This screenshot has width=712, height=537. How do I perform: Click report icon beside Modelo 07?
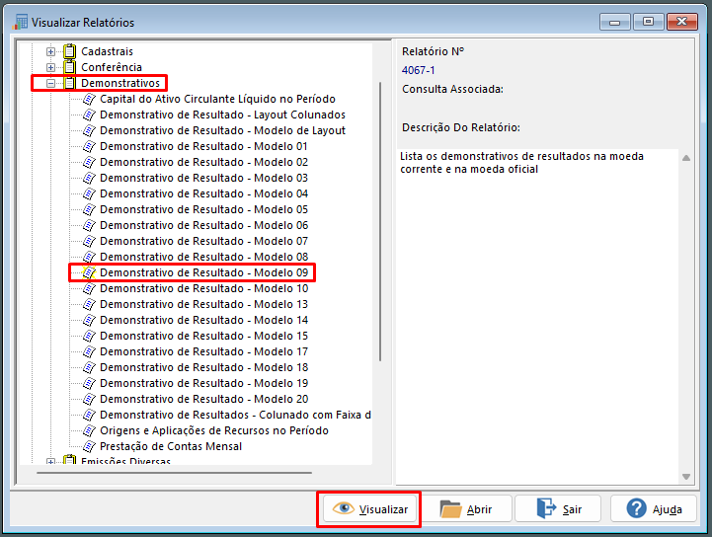[x=90, y=241]
